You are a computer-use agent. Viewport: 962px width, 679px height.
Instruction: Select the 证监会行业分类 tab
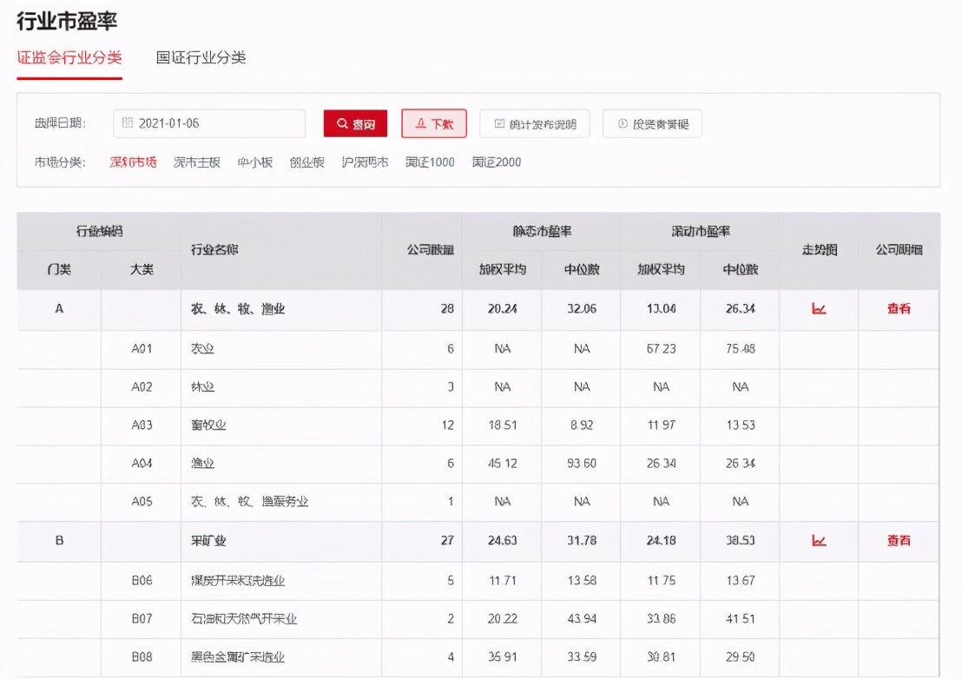[x=69, y=55]
